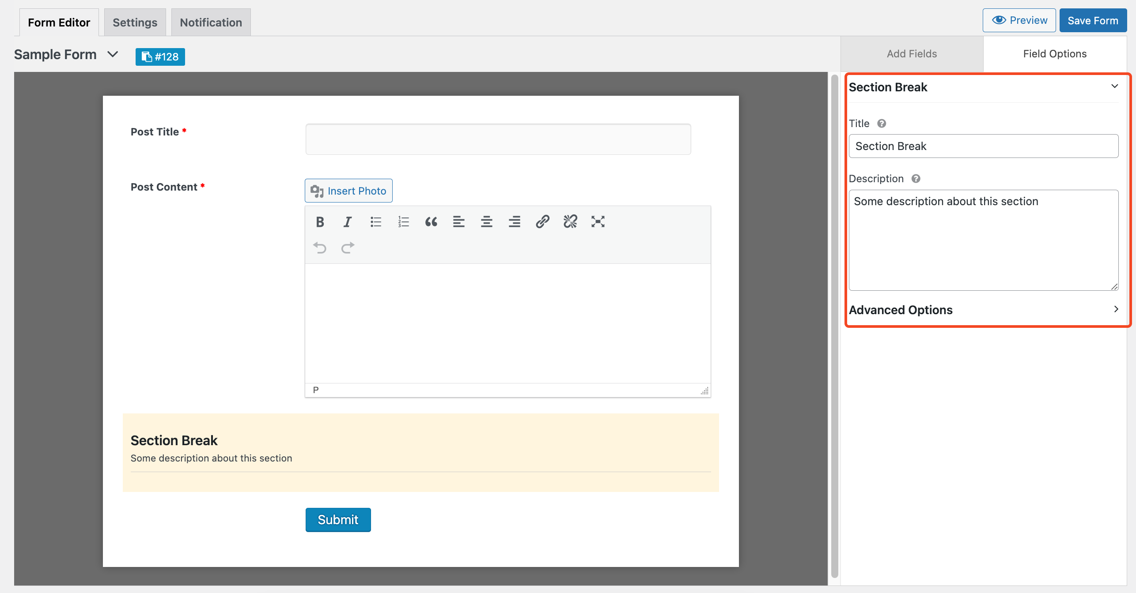This screenshot has width=1136, height=593.
Task: Click the Unordered list icon
Action: (x=375, y=221)
